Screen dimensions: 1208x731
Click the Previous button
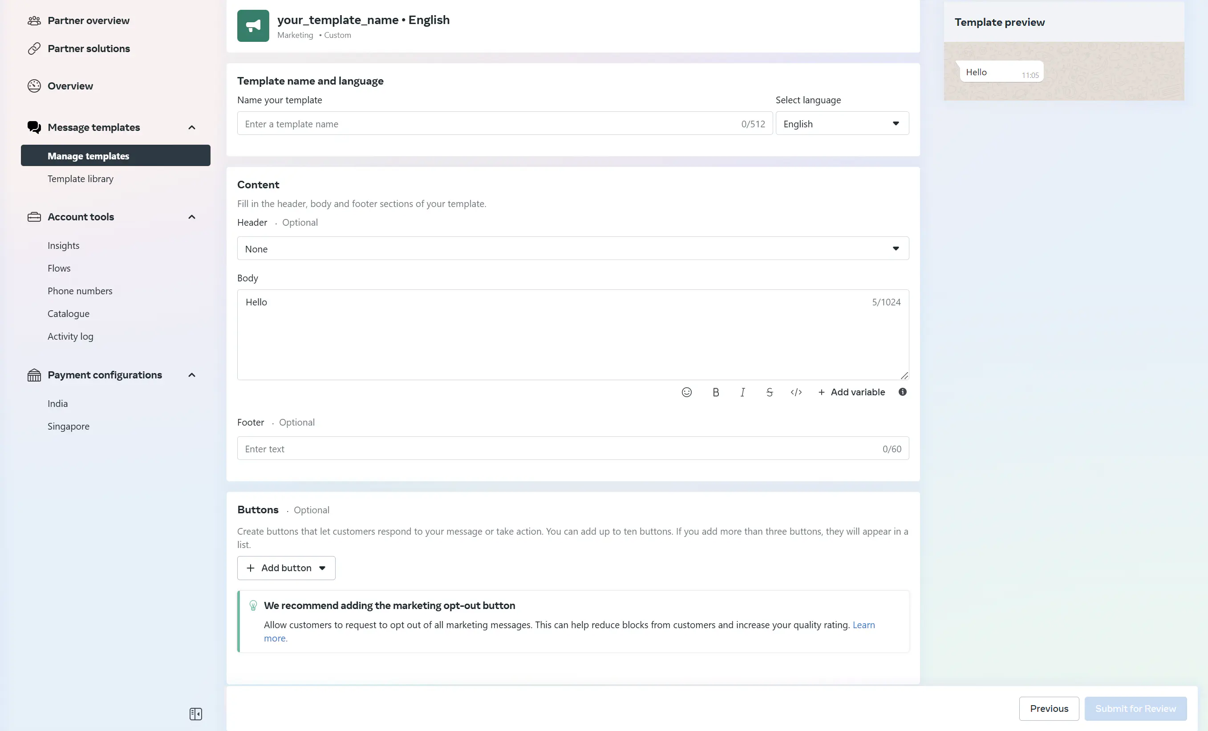(1049, 708)
